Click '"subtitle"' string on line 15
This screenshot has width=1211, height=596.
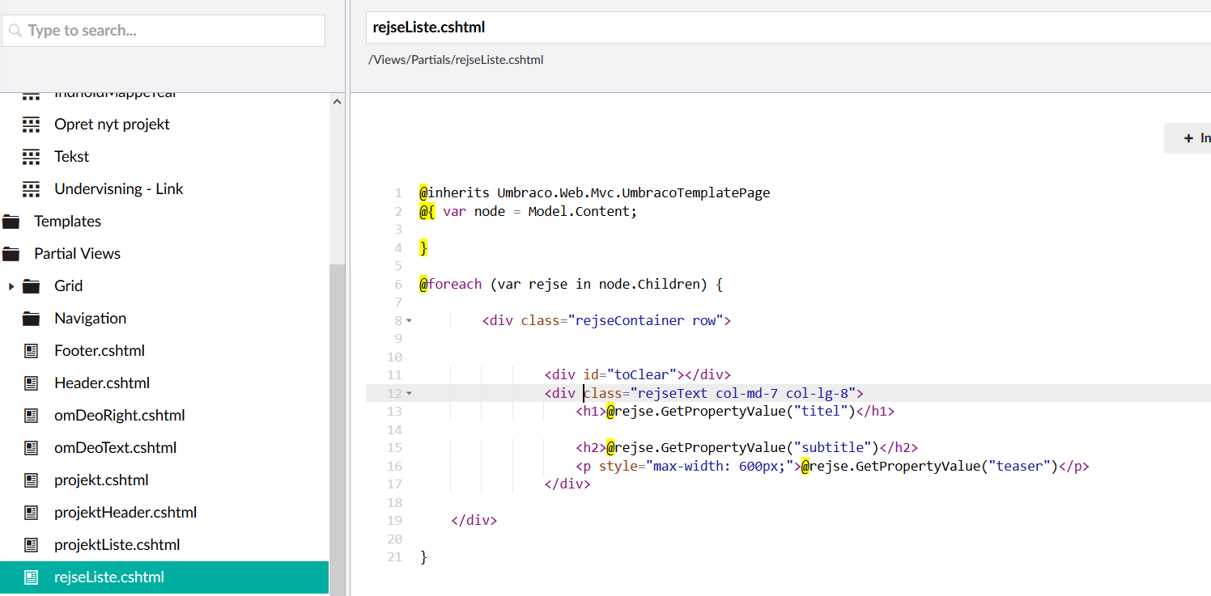833,448
